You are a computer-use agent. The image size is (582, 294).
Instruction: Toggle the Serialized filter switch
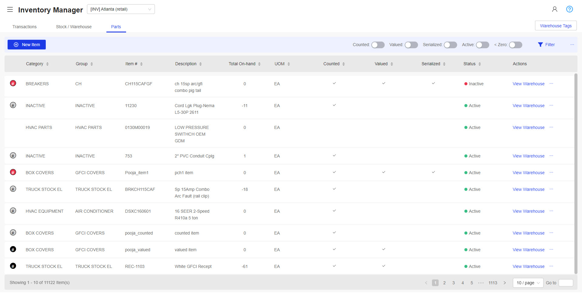[x=450, y=45]
